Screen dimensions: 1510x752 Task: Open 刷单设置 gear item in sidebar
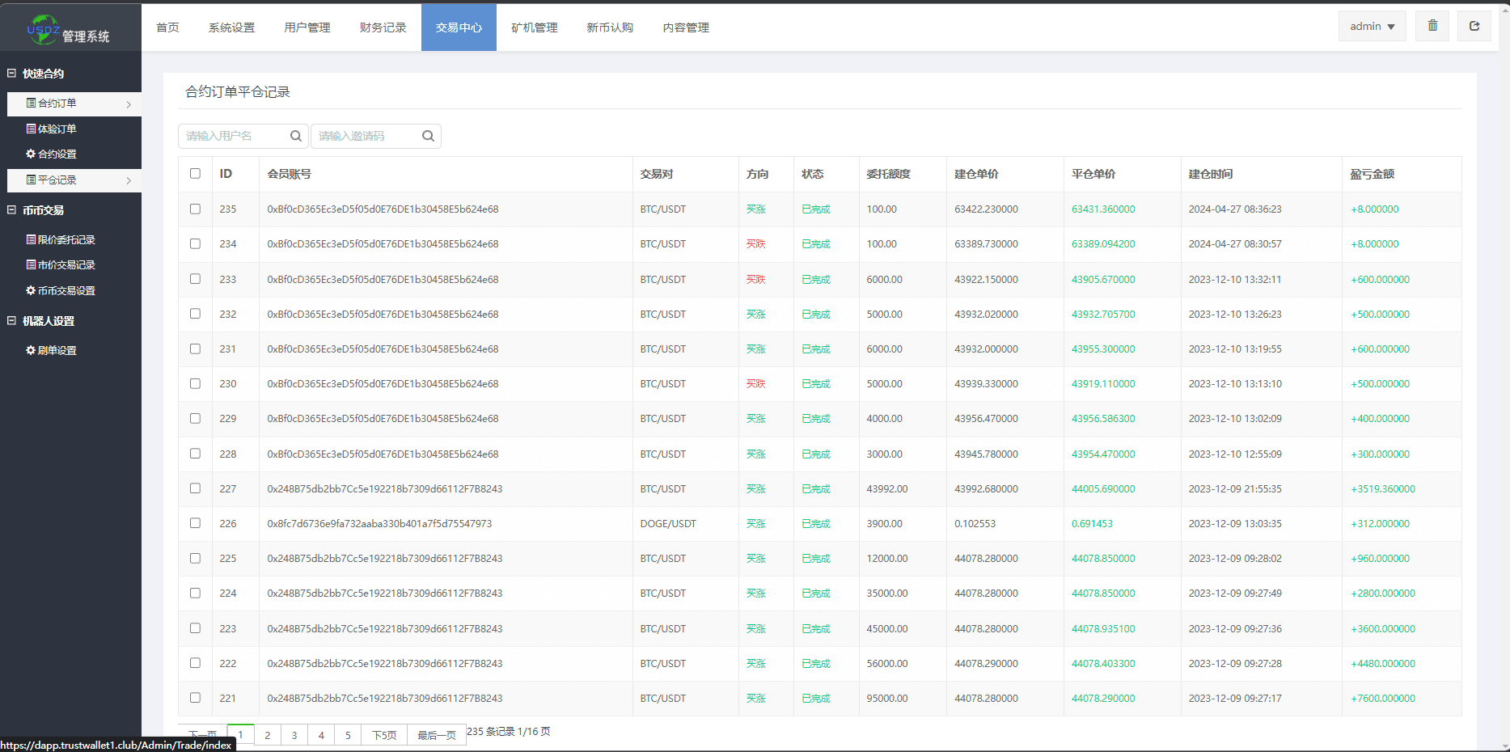tap(52, 350)
